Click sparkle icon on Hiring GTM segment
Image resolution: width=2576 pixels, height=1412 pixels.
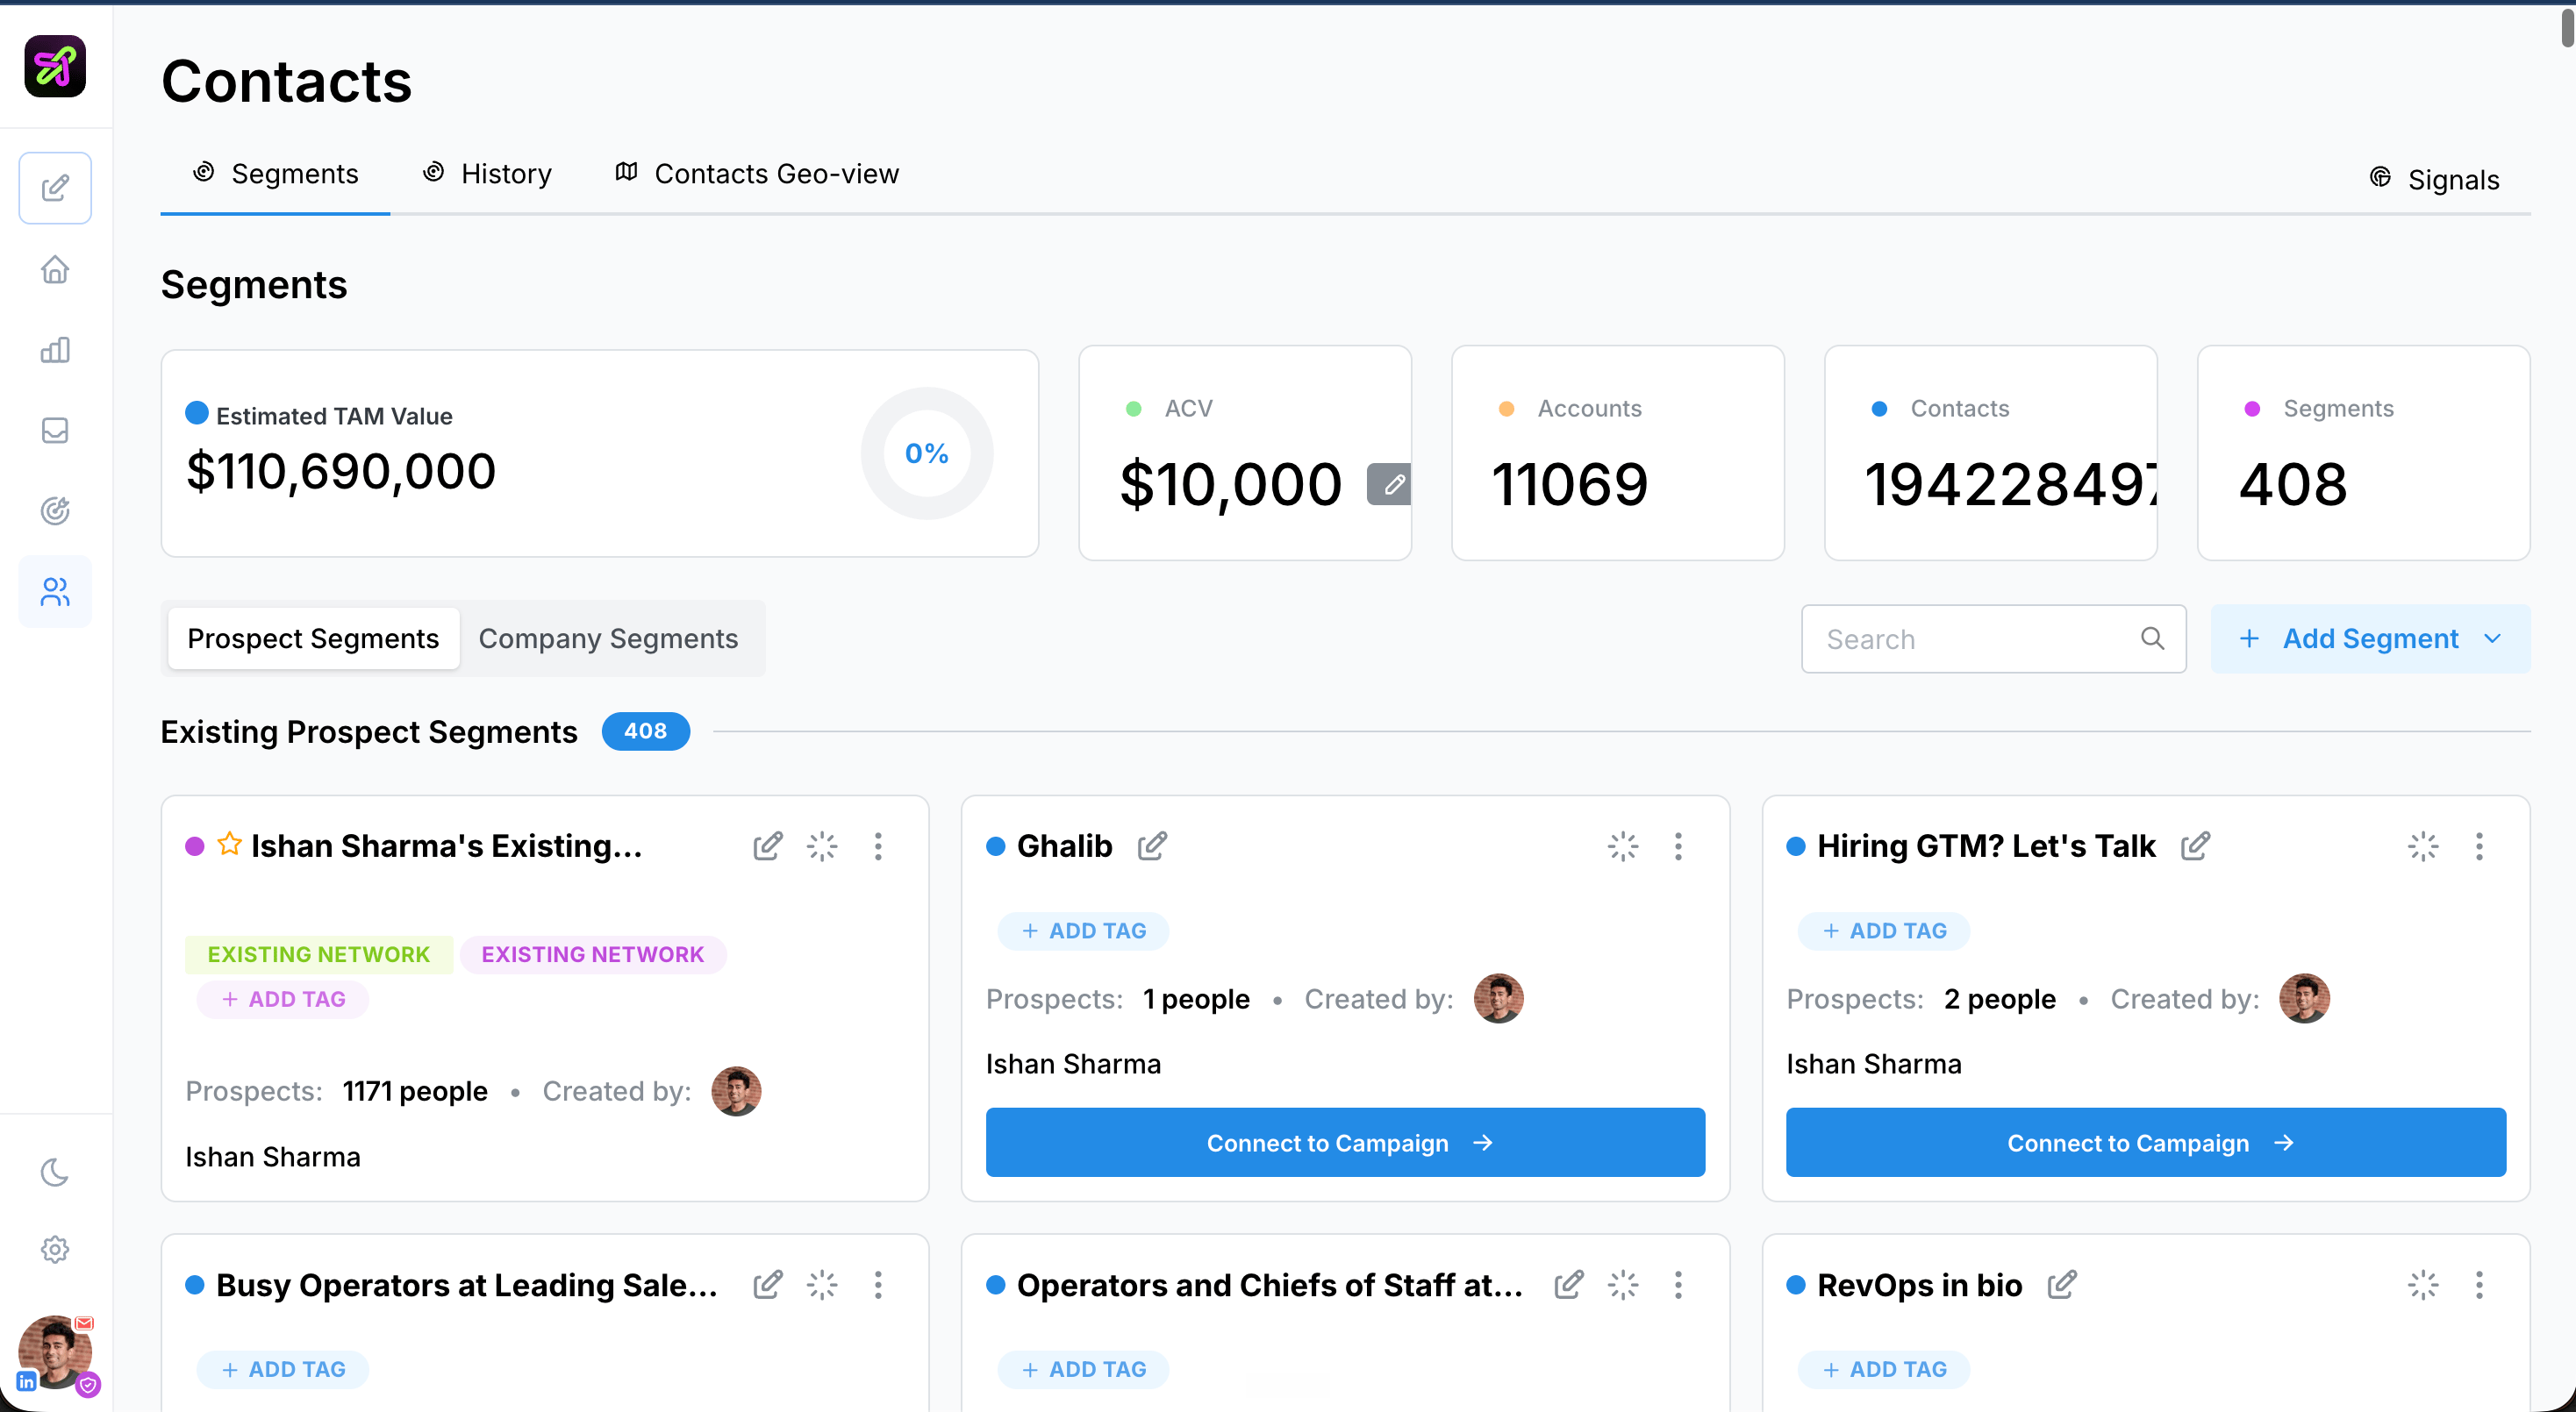(x=2423, y=846)
